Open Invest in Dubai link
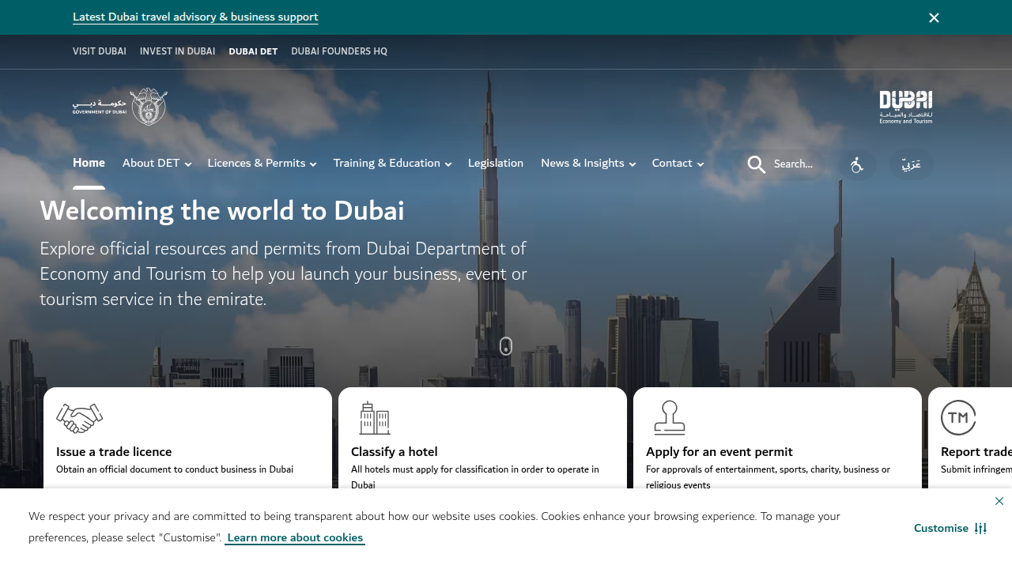This screenshot has width=1012, height=569. click(177, 51)
